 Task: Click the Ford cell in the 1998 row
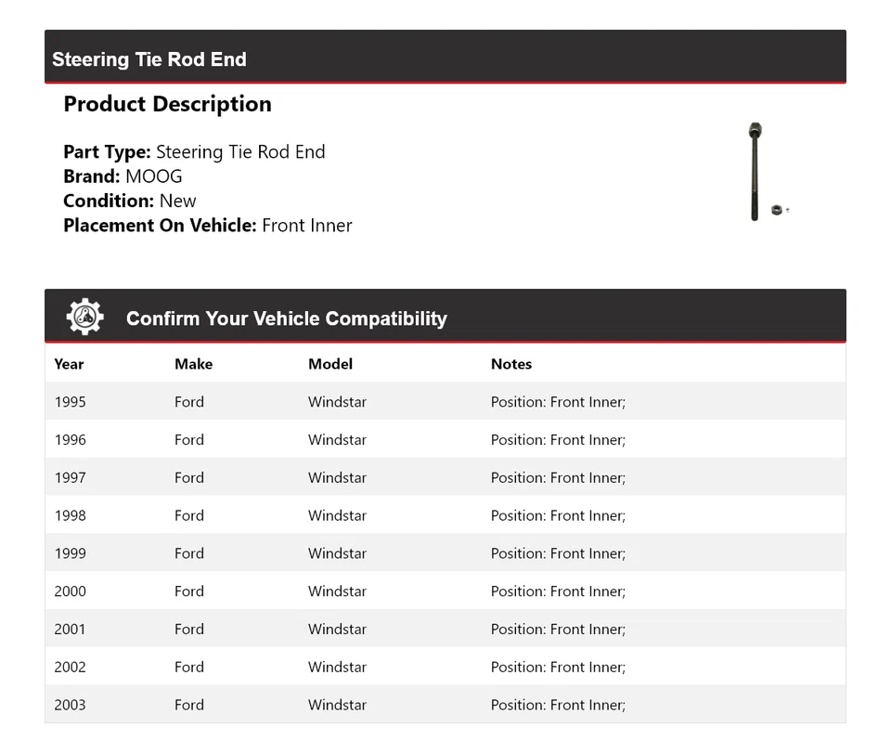(x=189, y=515)
